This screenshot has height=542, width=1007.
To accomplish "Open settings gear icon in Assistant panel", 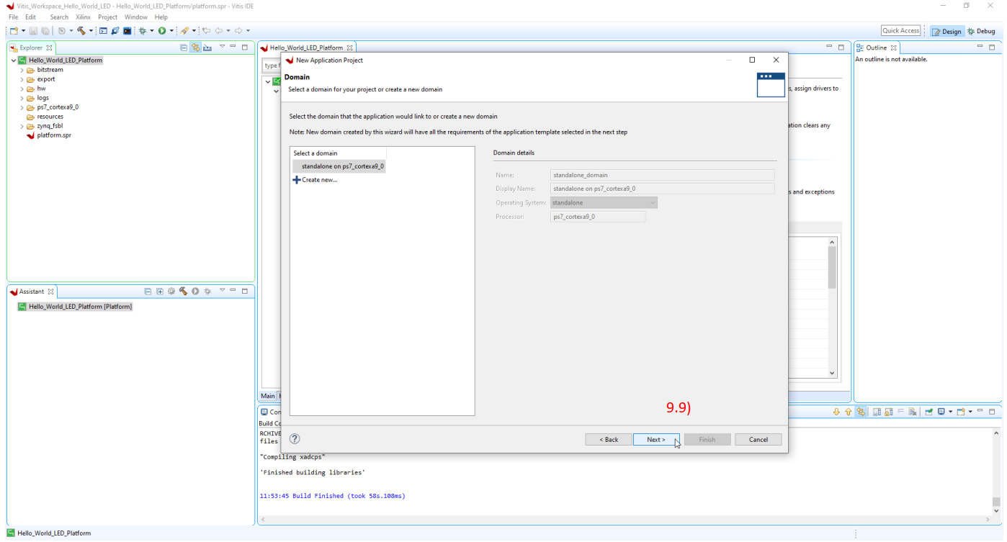I will point(171,292).
